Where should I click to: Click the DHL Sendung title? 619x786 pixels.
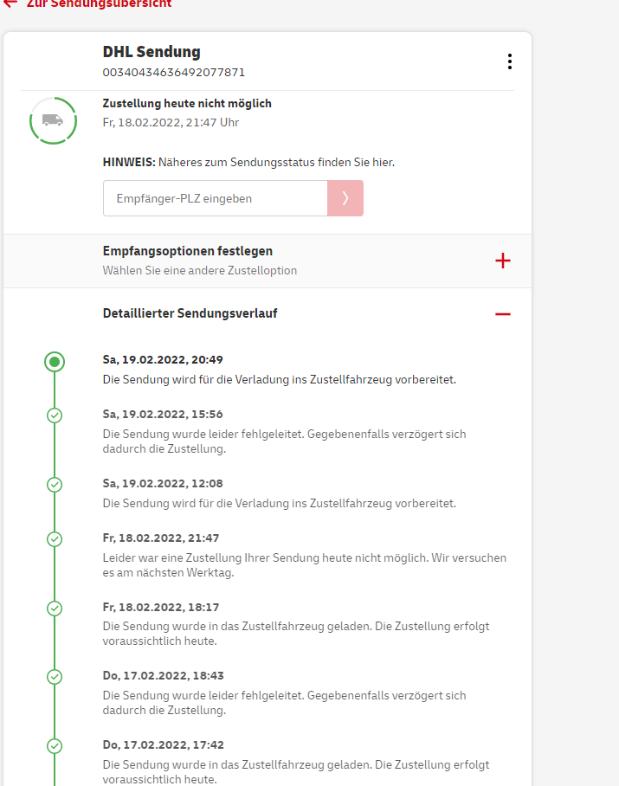(152, 52)
